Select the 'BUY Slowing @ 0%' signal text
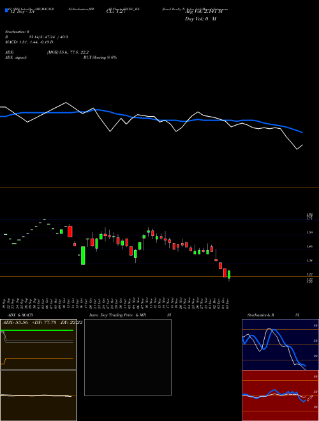Viewport: 319px width, 421px height. click(x=100, y=57)
